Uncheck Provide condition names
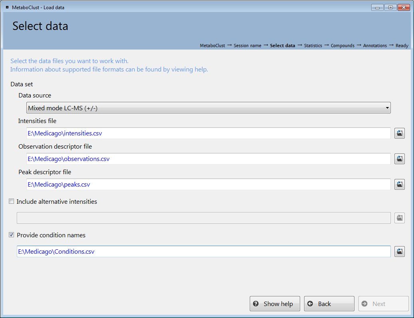The height and width of the screenshot is (318, 414). (x=11, y=235)
